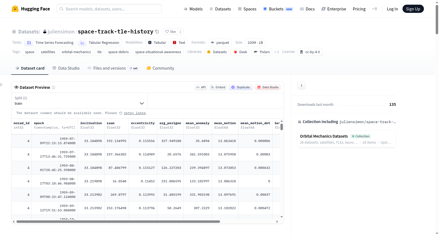Select the Dask library tag

point(240,52)
